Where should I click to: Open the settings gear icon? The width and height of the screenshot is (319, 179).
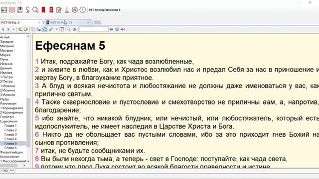coord(75,10)
